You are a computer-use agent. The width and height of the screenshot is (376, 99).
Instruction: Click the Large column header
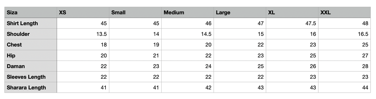pyautogui.click(x=240, y=12)
